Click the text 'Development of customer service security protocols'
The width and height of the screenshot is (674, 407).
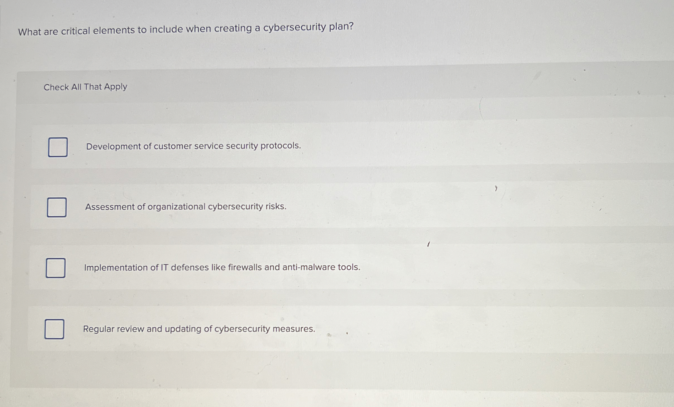[193, 146]
